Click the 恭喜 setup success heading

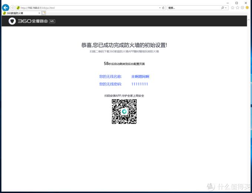click(124, 45)
